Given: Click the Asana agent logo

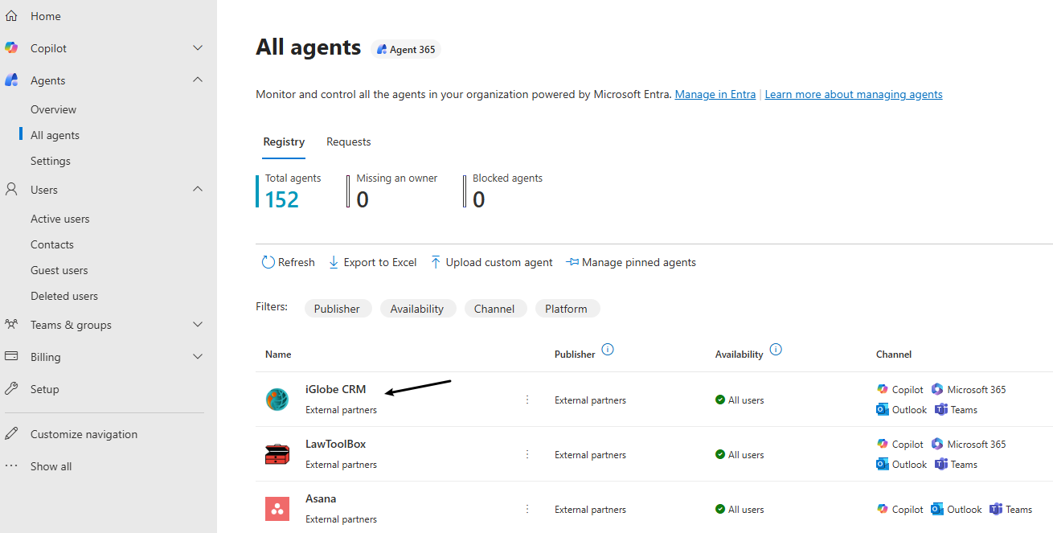Looking at the screenshot, I should [277, 509].
